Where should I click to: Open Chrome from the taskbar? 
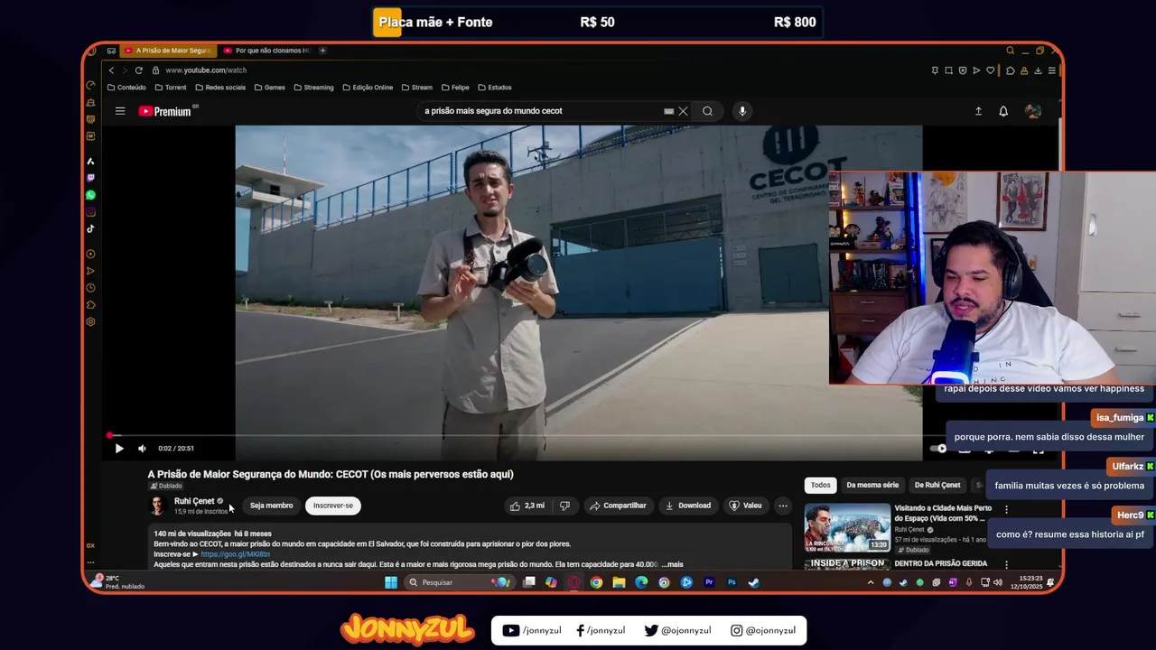tap(596, 582)
